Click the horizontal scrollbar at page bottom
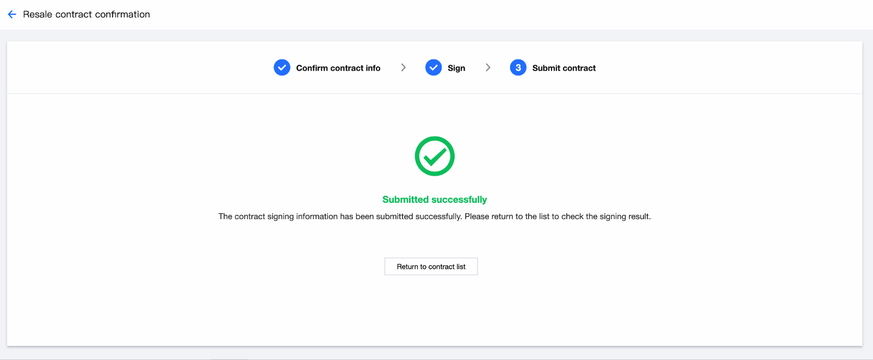The image size is (873, 360). click(x=228, y=359)
